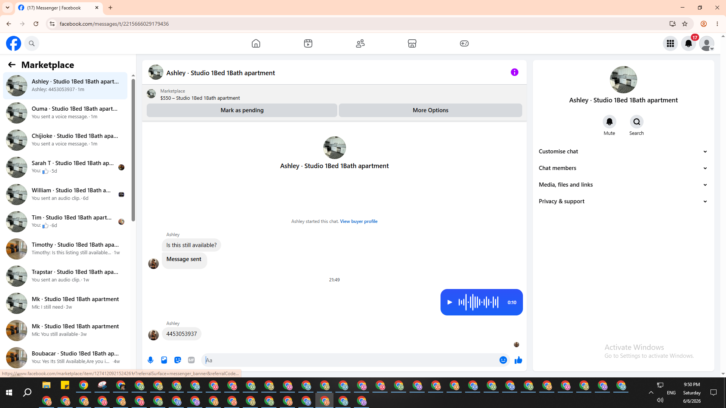Select the Messenger | Facebook browser tab
The image size is (726, 408).
[x=59, y=8]
